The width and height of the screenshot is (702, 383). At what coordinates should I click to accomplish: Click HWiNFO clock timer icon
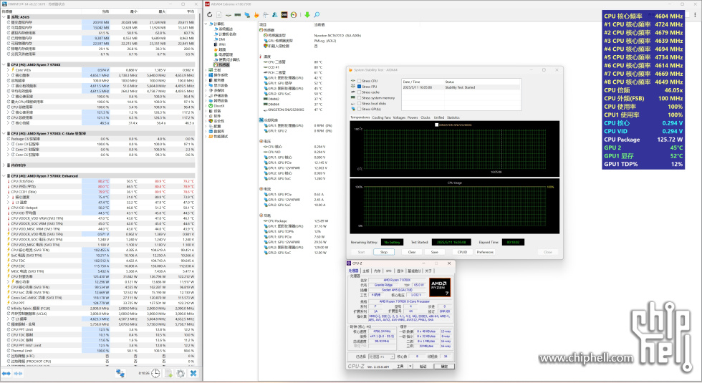coord(155,373)
